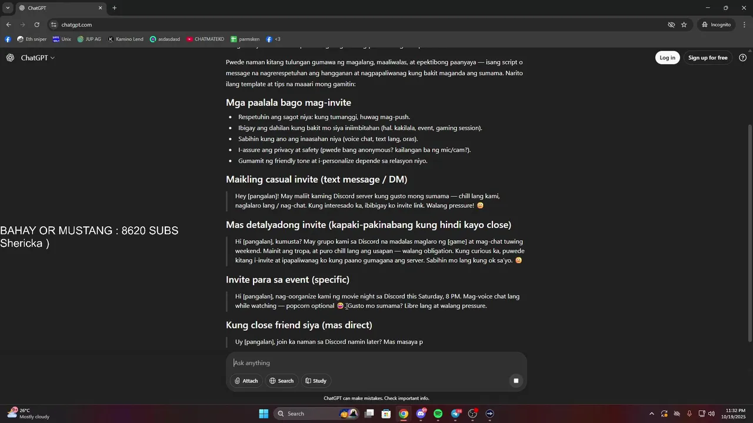Open Discord from taskbar
Image resolution: width=753 pixels, height=423 pixels.
click(x=421, y=414)
